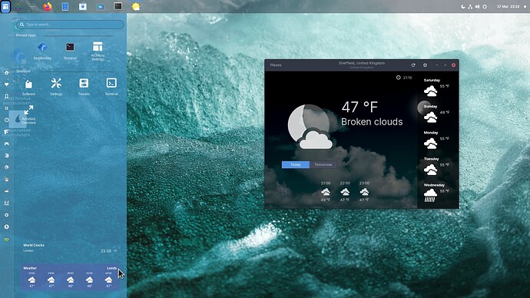Switch to the Tomorrow tab
530x298 pixels.
pos(323,164)
